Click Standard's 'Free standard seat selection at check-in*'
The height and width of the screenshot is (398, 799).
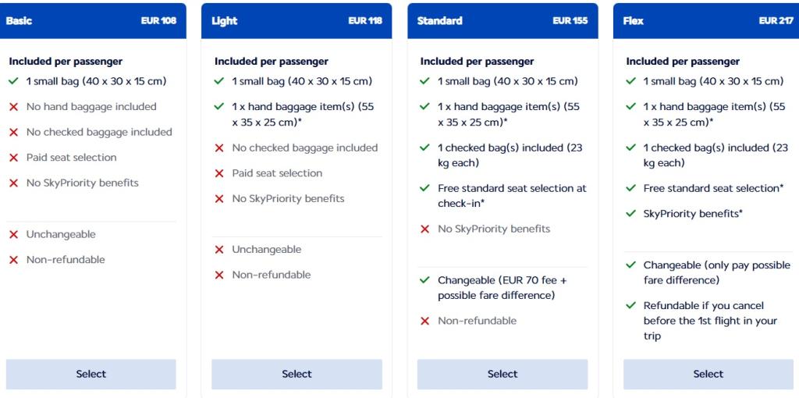pyautogui.click(x=511, y=196)
